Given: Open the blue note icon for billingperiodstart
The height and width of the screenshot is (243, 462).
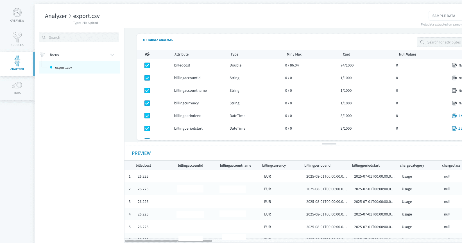Looking at the screenshot, I should tap(454, 129).
